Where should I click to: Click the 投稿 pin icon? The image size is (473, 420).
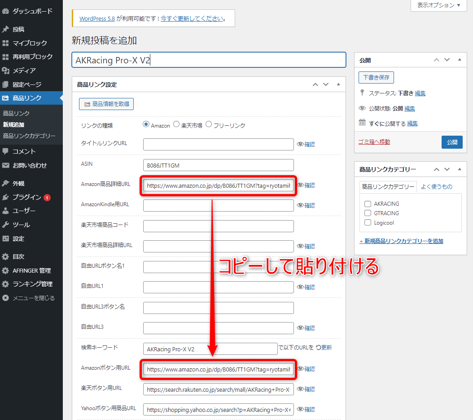(x=5, y=29)
